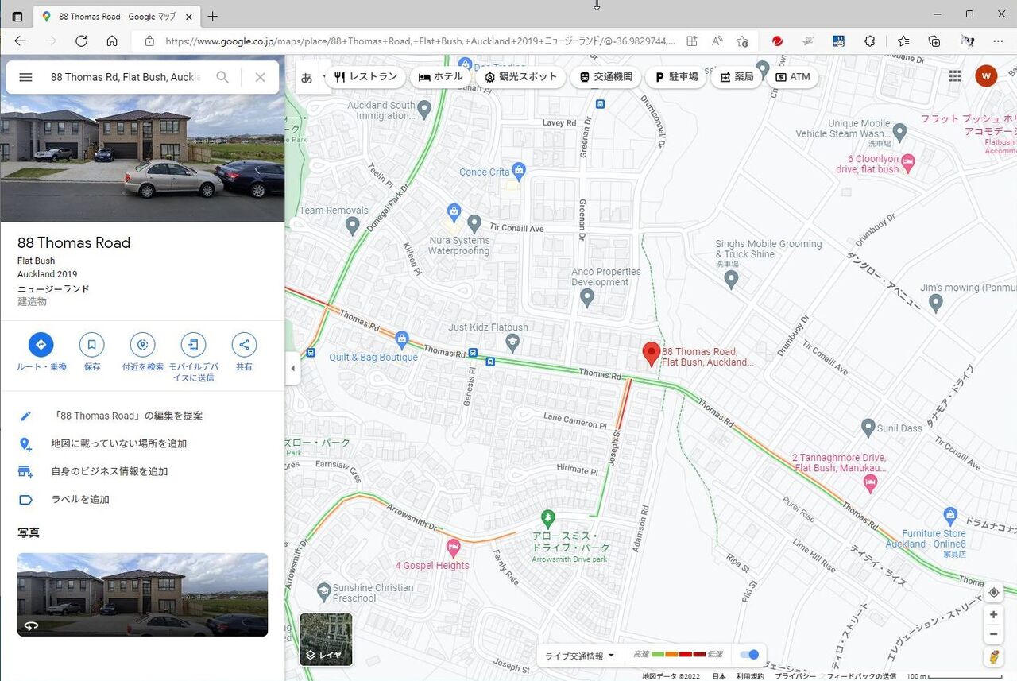Image resolution: width=1017 pixels, height=681 pixels.
Task: Select the レストラン category chip
Action: point(366,77)
